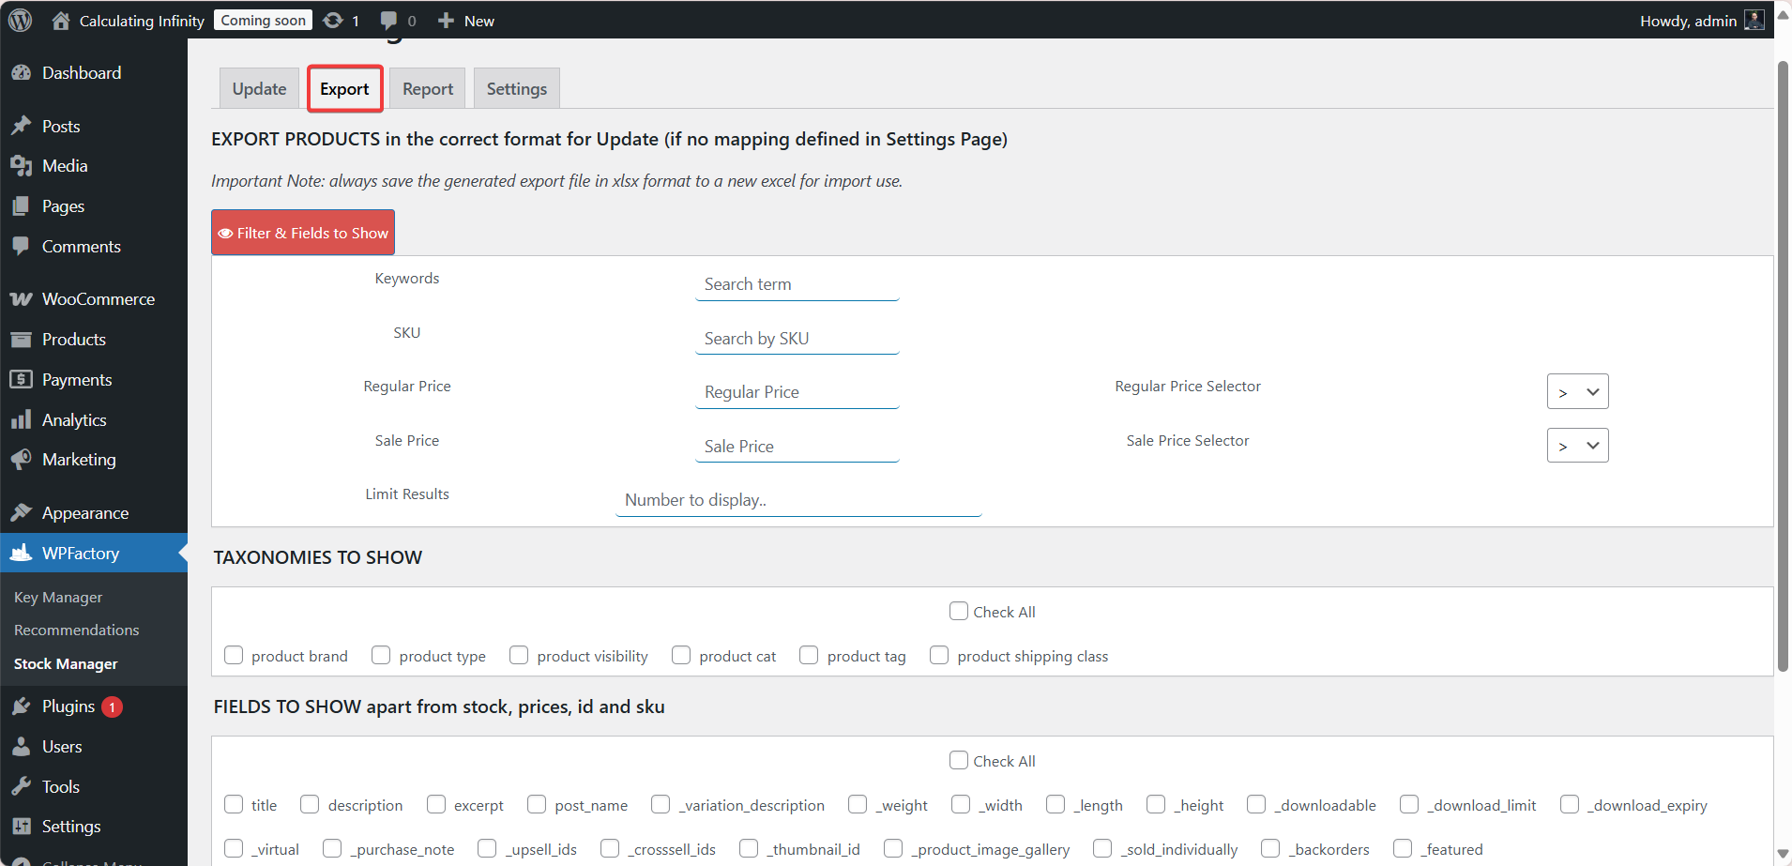Click the Media library icon in sidebar
The width and height of the screenshot is (1792, 866).
point(23,165)
